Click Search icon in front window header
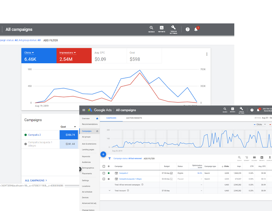The image size is (272, 211). pyautogui.click(x=225, y=110)
